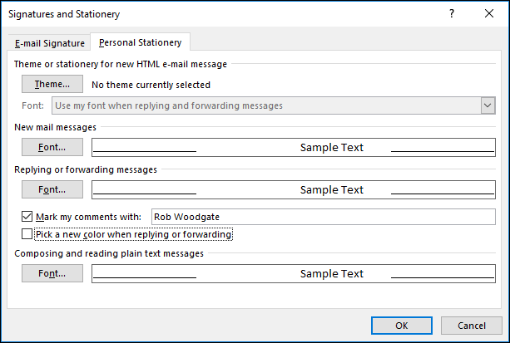510x343 pixels.
Task: Close the Signatures and Stationery dialog
Action: [488, 14]
